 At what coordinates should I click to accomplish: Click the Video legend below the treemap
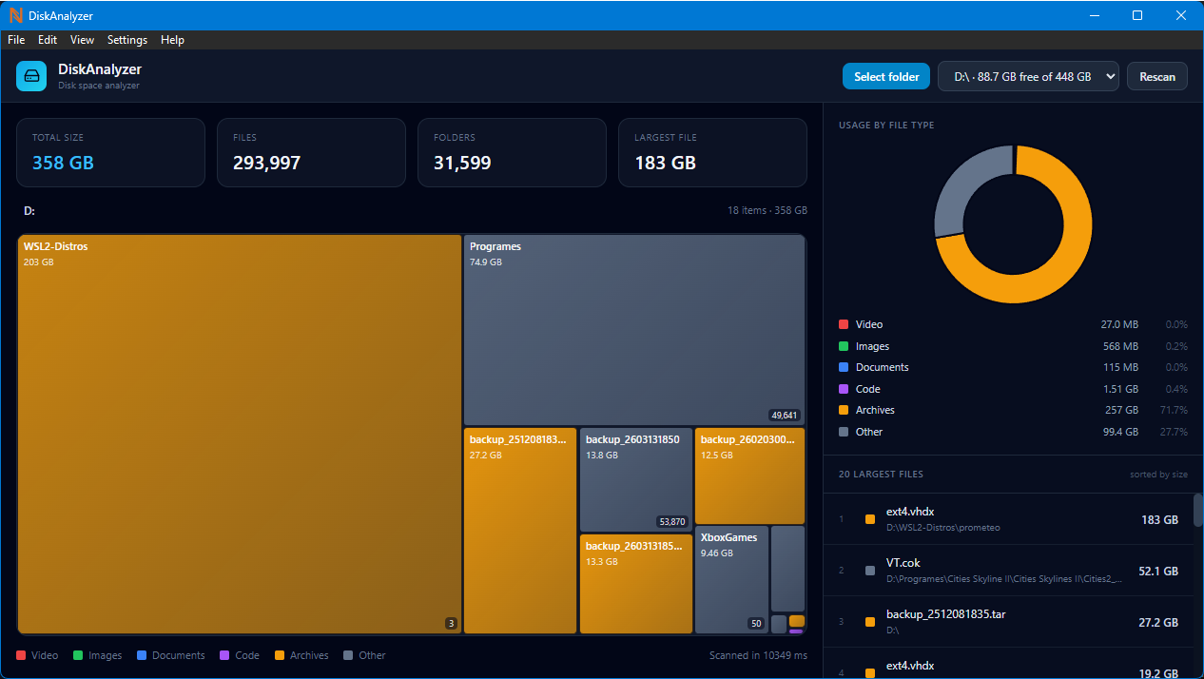click(x=37, y=655)
